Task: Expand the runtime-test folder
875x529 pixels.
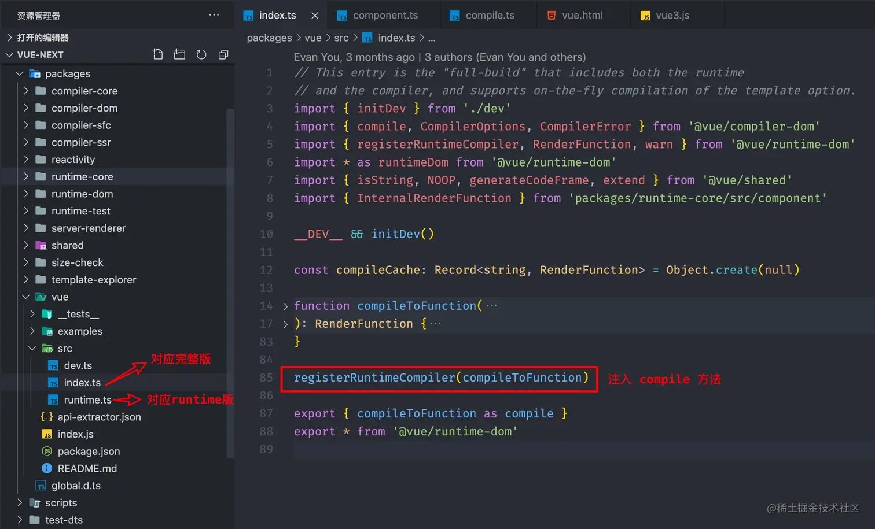Action: tap(26, 211)
